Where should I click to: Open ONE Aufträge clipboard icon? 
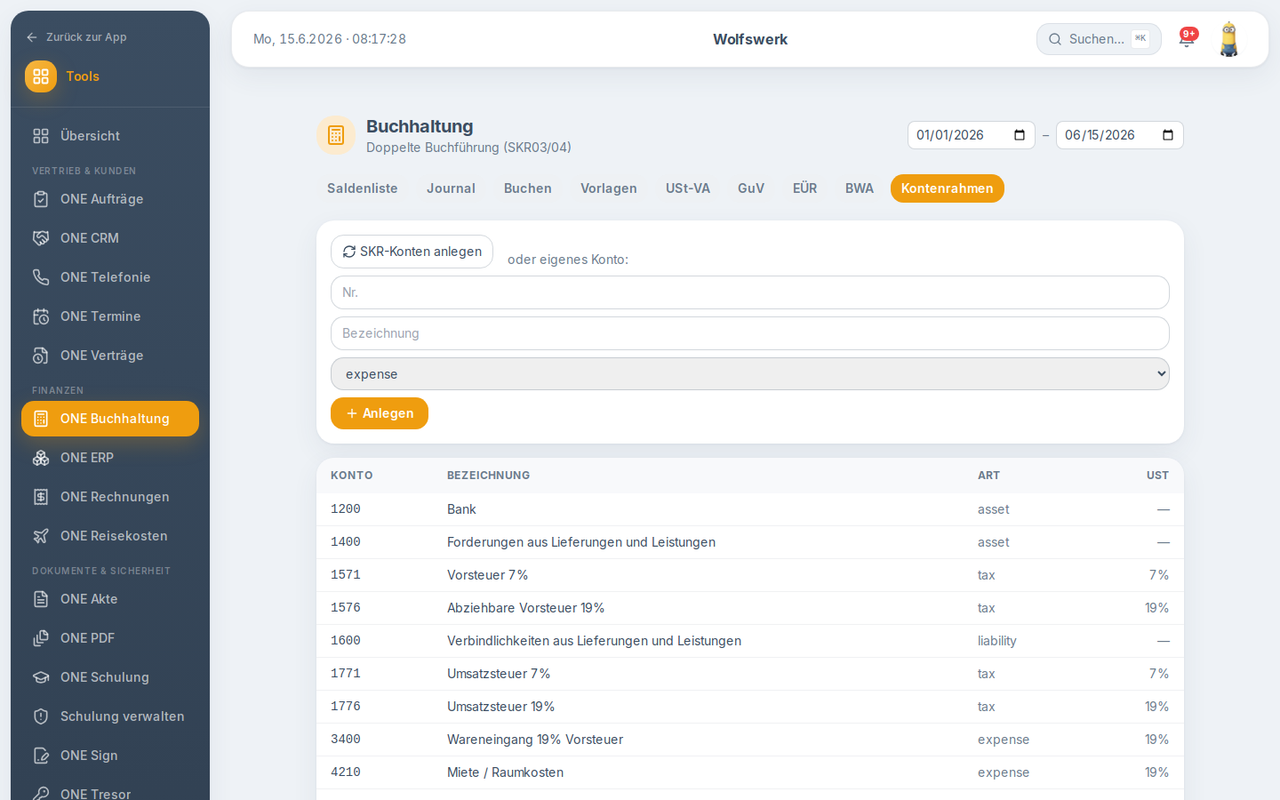(41, 199)
